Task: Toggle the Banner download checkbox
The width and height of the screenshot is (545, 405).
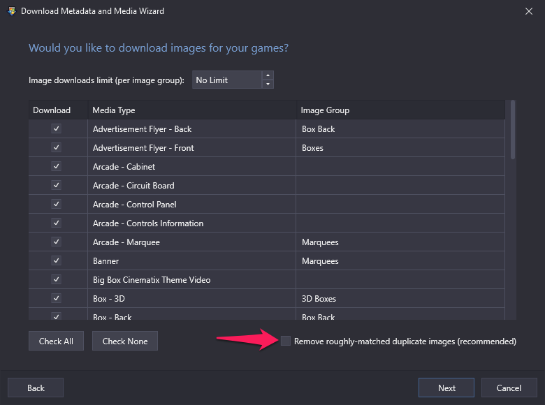Action: pos(57,260)
